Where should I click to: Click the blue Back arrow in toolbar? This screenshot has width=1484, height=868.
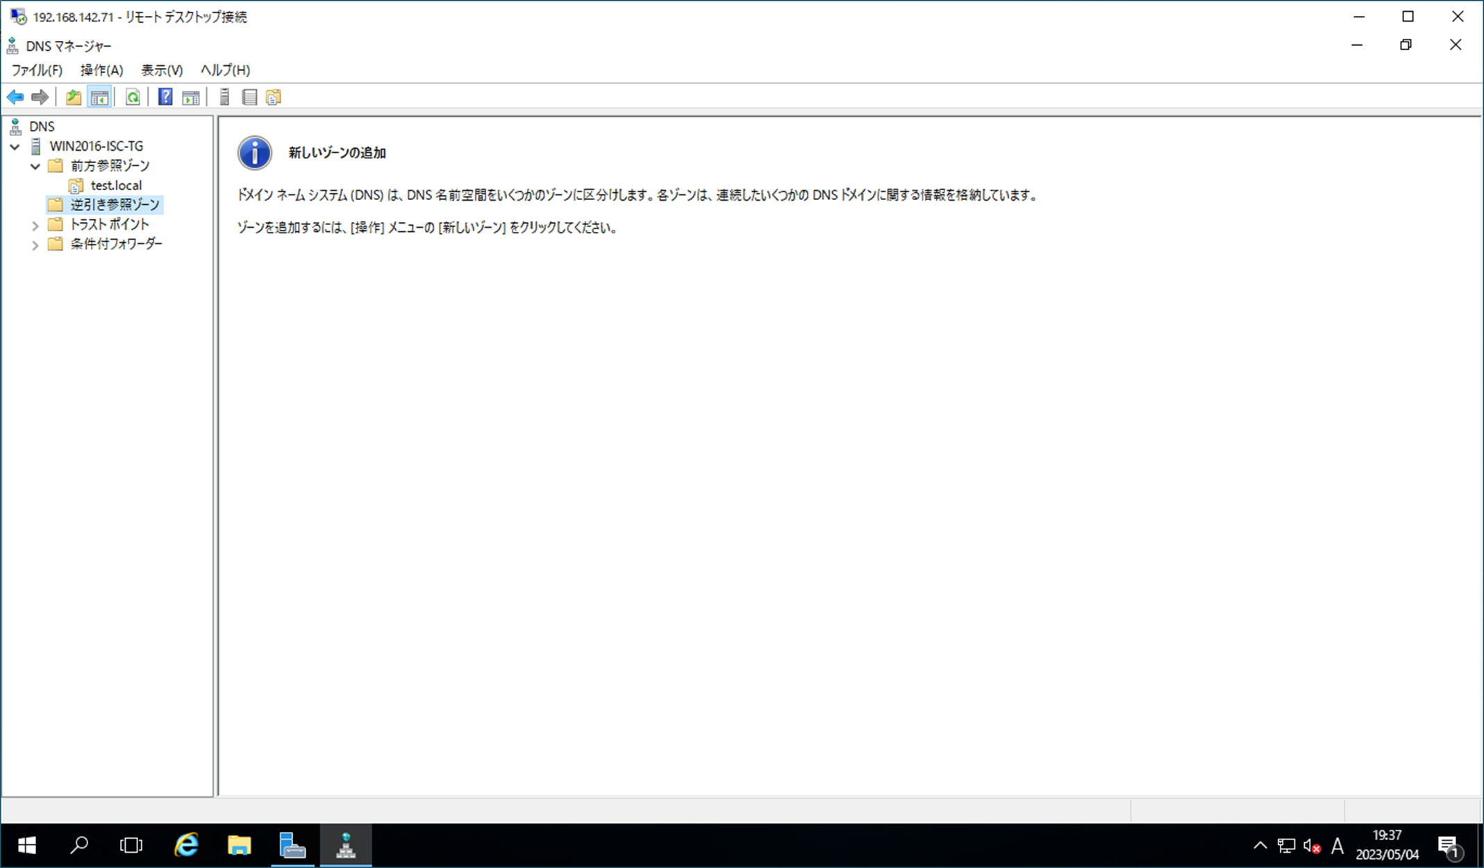[x=15, y=97]
